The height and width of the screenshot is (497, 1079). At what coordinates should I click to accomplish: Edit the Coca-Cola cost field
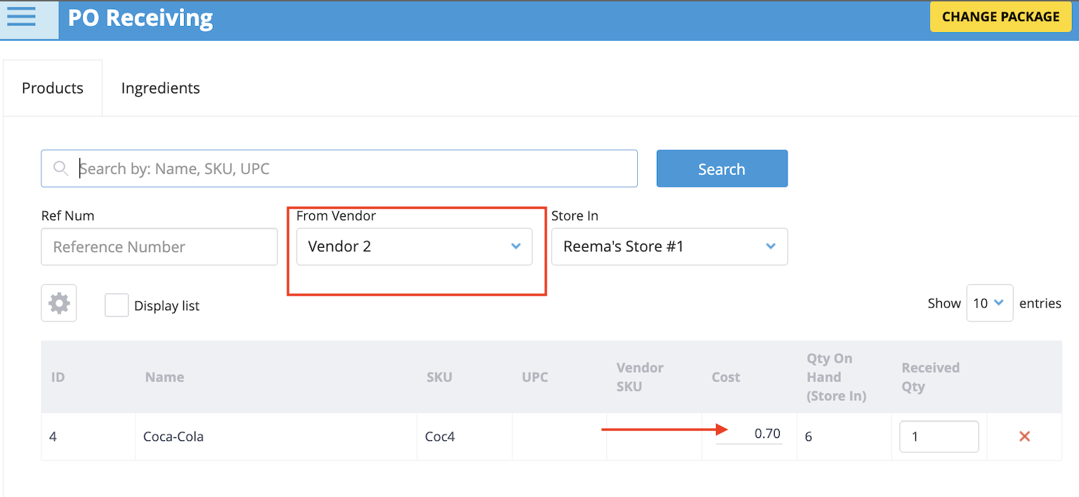750,434
